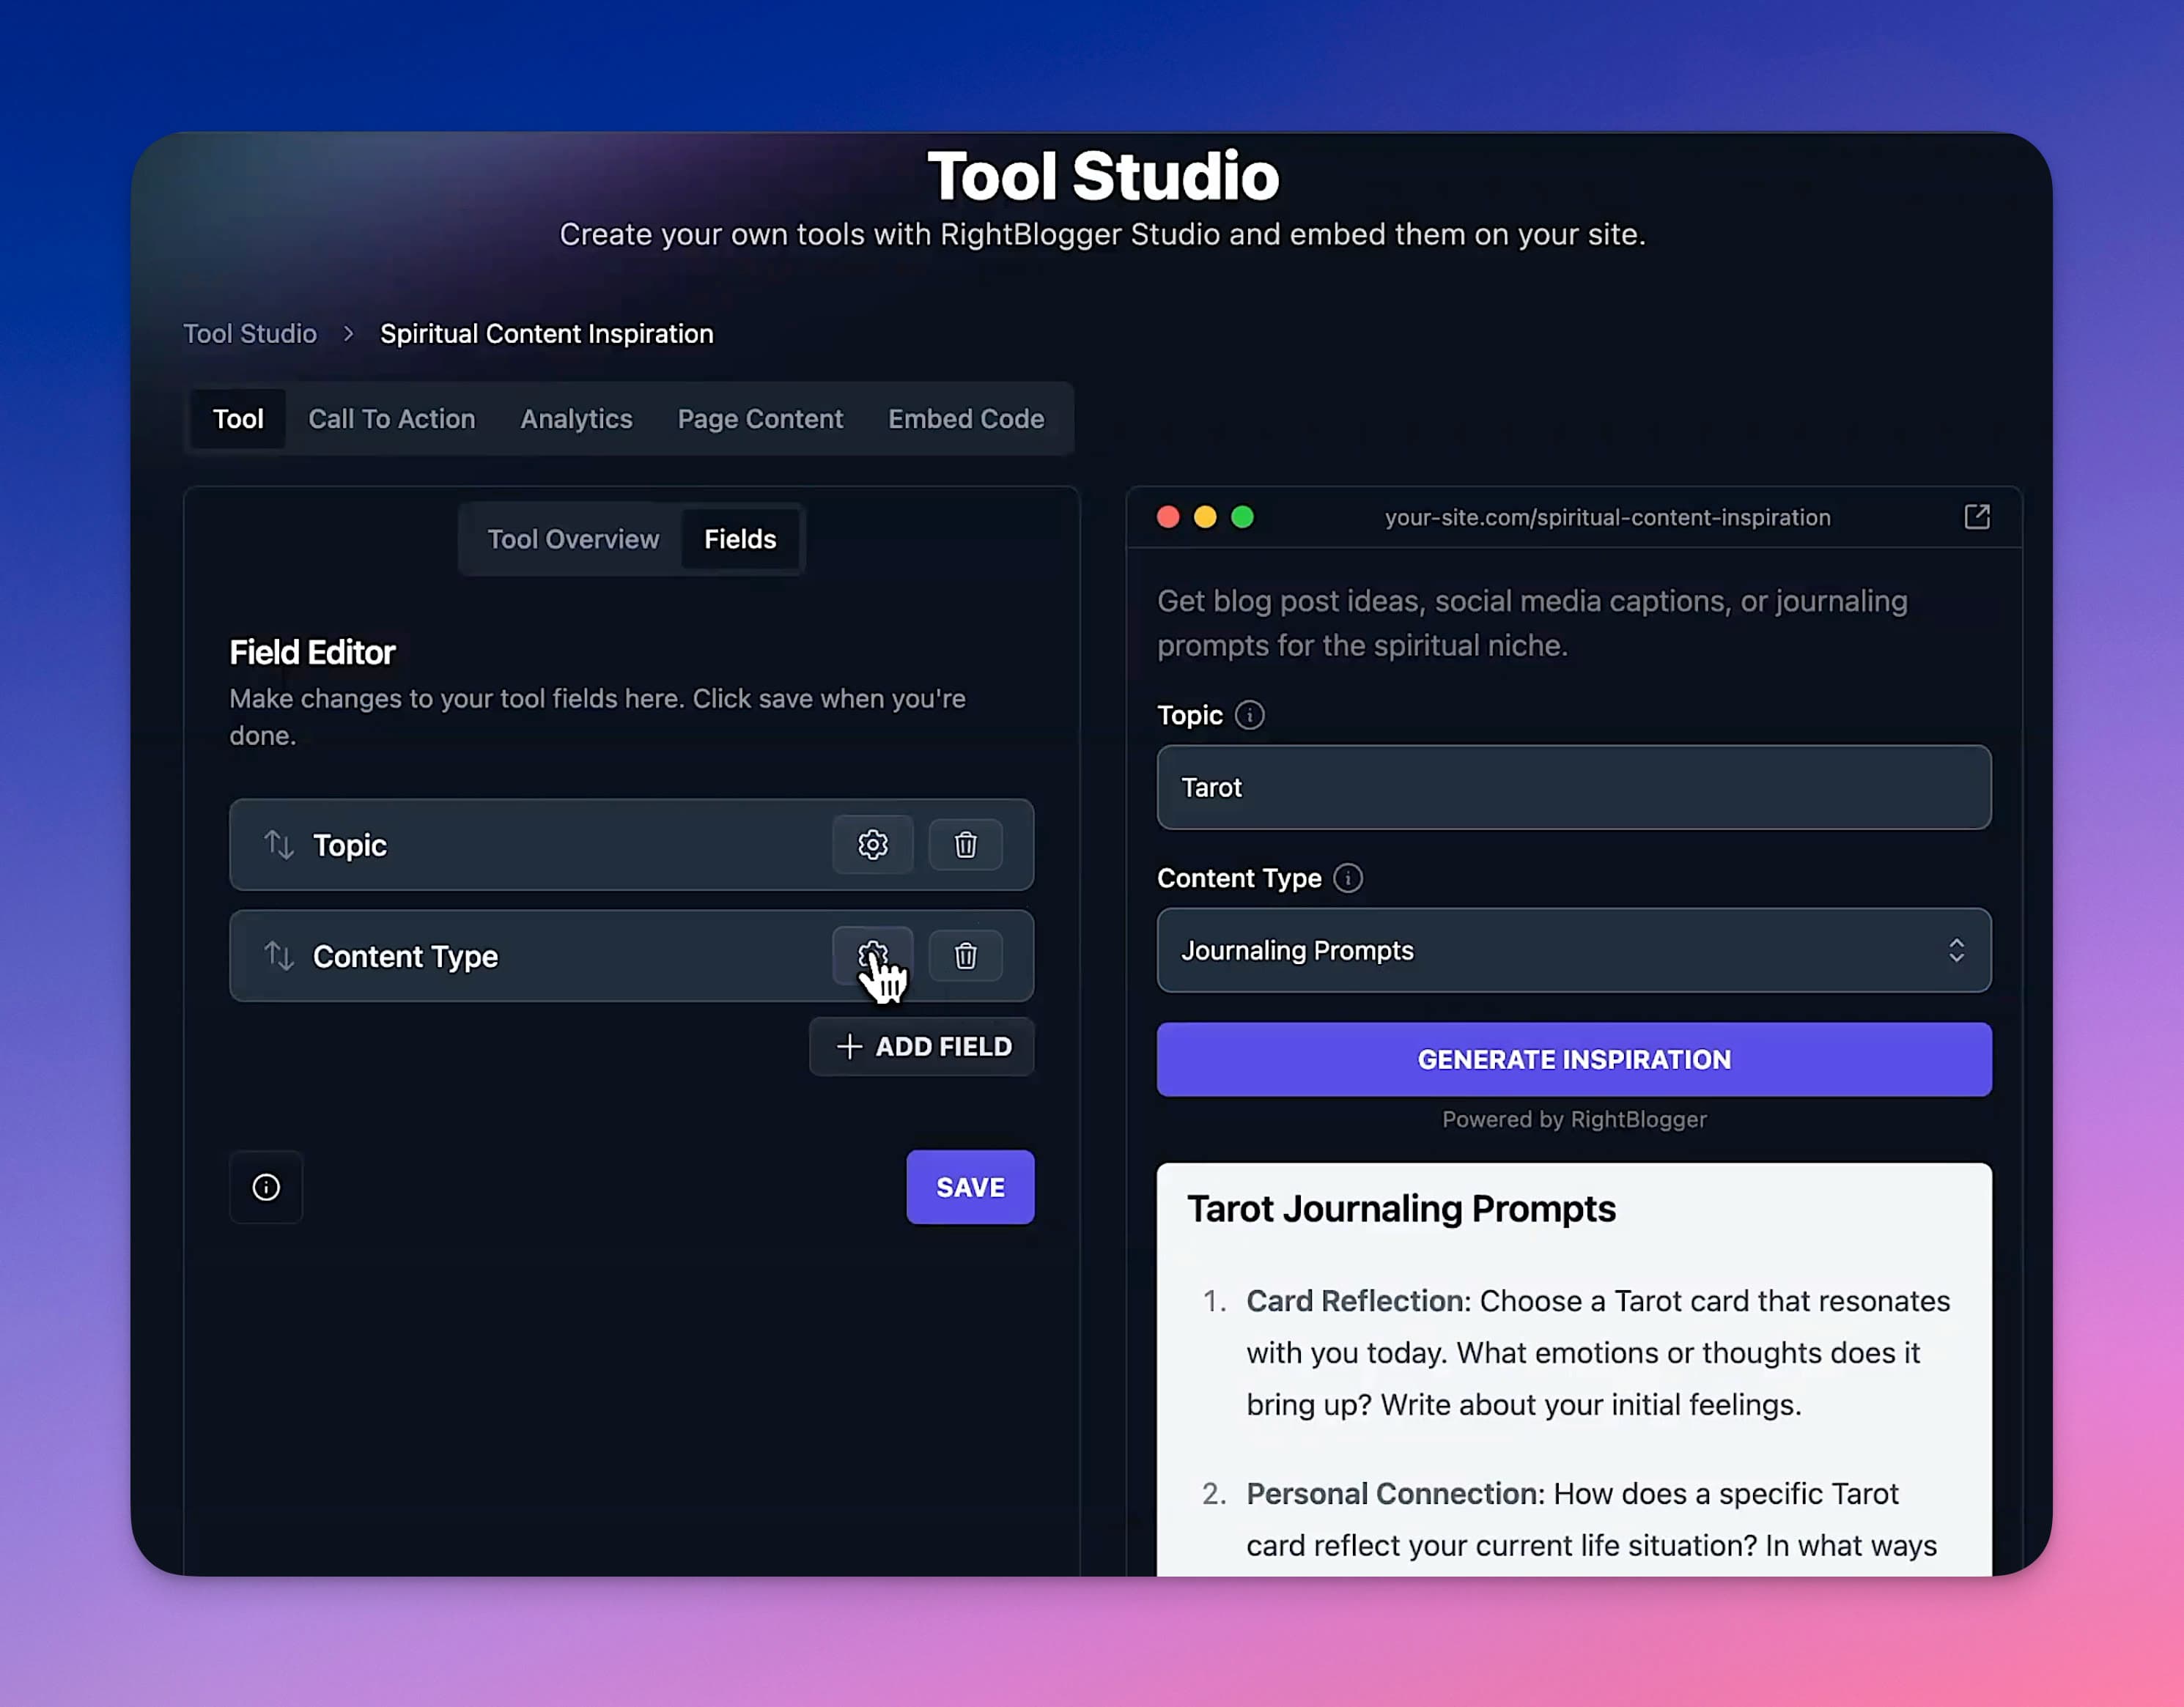Open settings gear for Topic field
The height and width of the screenshot is (1707, 2184).
pos(872,845)
